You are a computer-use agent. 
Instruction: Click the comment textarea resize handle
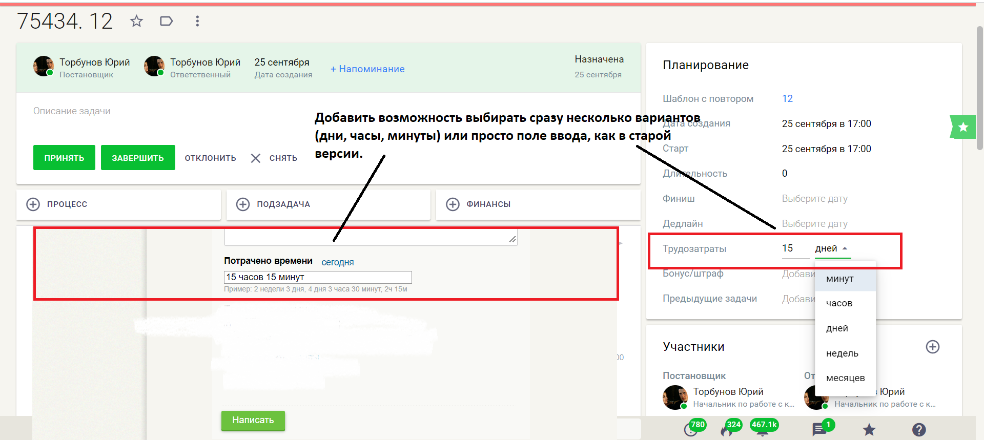(x=512, y=239)
